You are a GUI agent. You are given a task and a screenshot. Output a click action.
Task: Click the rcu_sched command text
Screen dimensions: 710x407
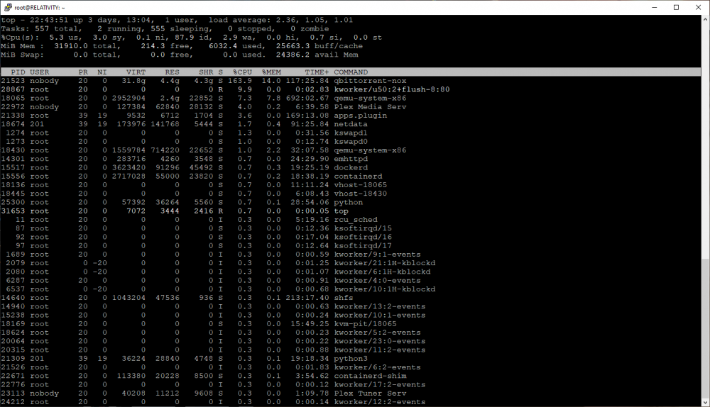click(356, 219)
